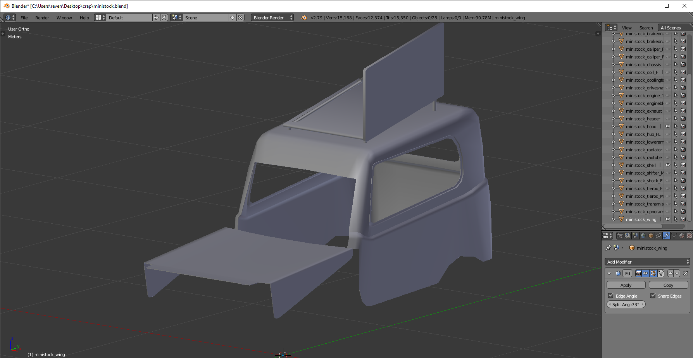
Task: Click the Split Angle 73° value field
Action: [x=626, y=305]
